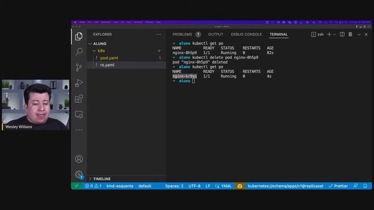The height and width of the screenshot is (210, 374).
Task: Kill the terminal with trash icon
Action: point(350,34)
